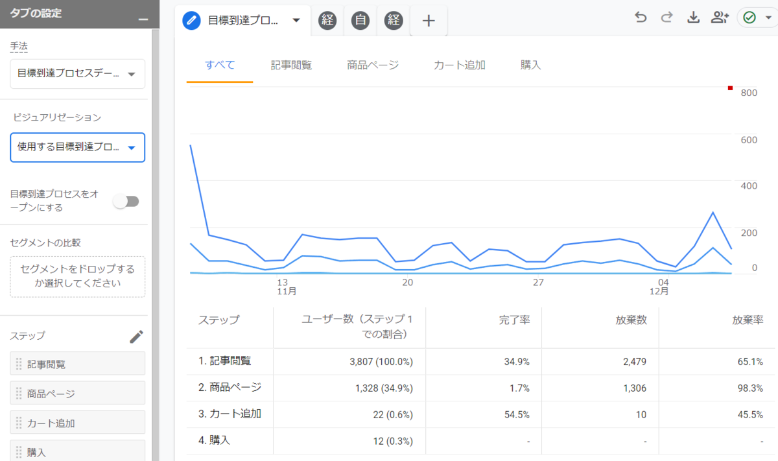
Task: Click the settings panel vertical scrollbar
Action: click(x=155, y=246)
